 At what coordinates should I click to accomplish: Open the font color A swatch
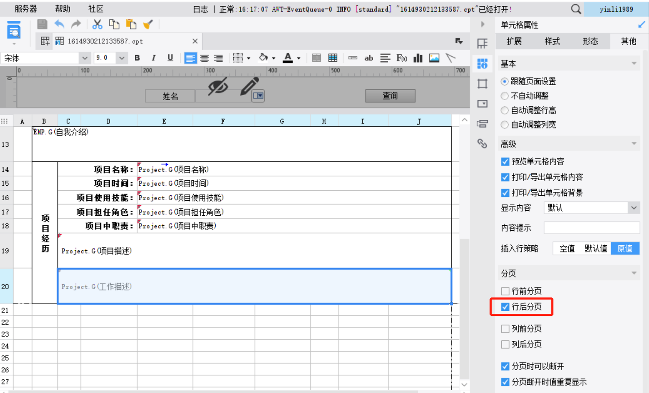(x=288, y=58)
